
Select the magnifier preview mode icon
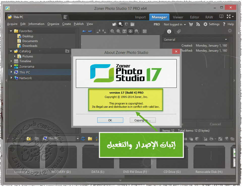[x=120, y=24]
